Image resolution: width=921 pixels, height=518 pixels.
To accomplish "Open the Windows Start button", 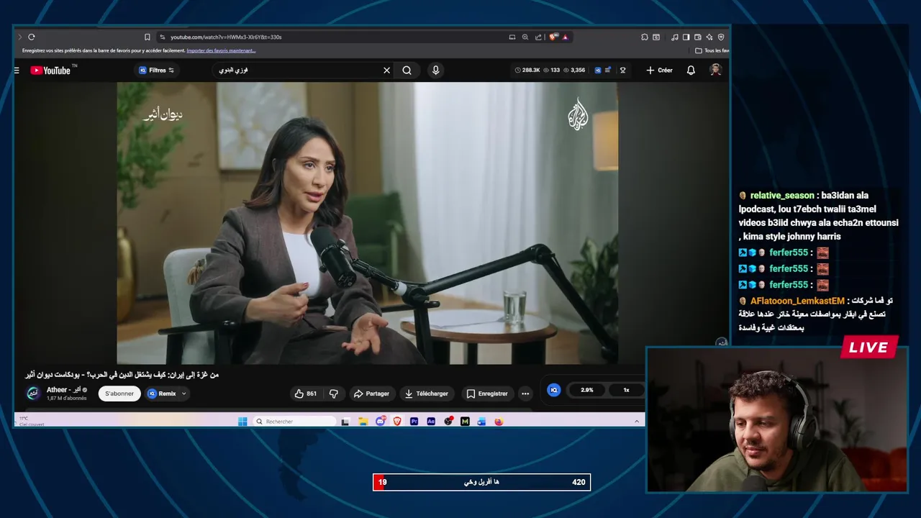I will tap(242, 422).
